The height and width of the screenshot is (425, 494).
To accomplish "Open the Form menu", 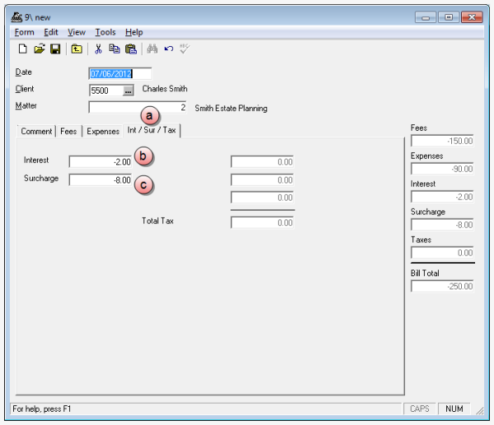I will 24,32.
